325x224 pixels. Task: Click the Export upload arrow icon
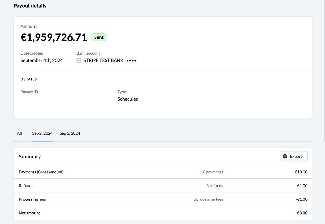pos(285,156)
